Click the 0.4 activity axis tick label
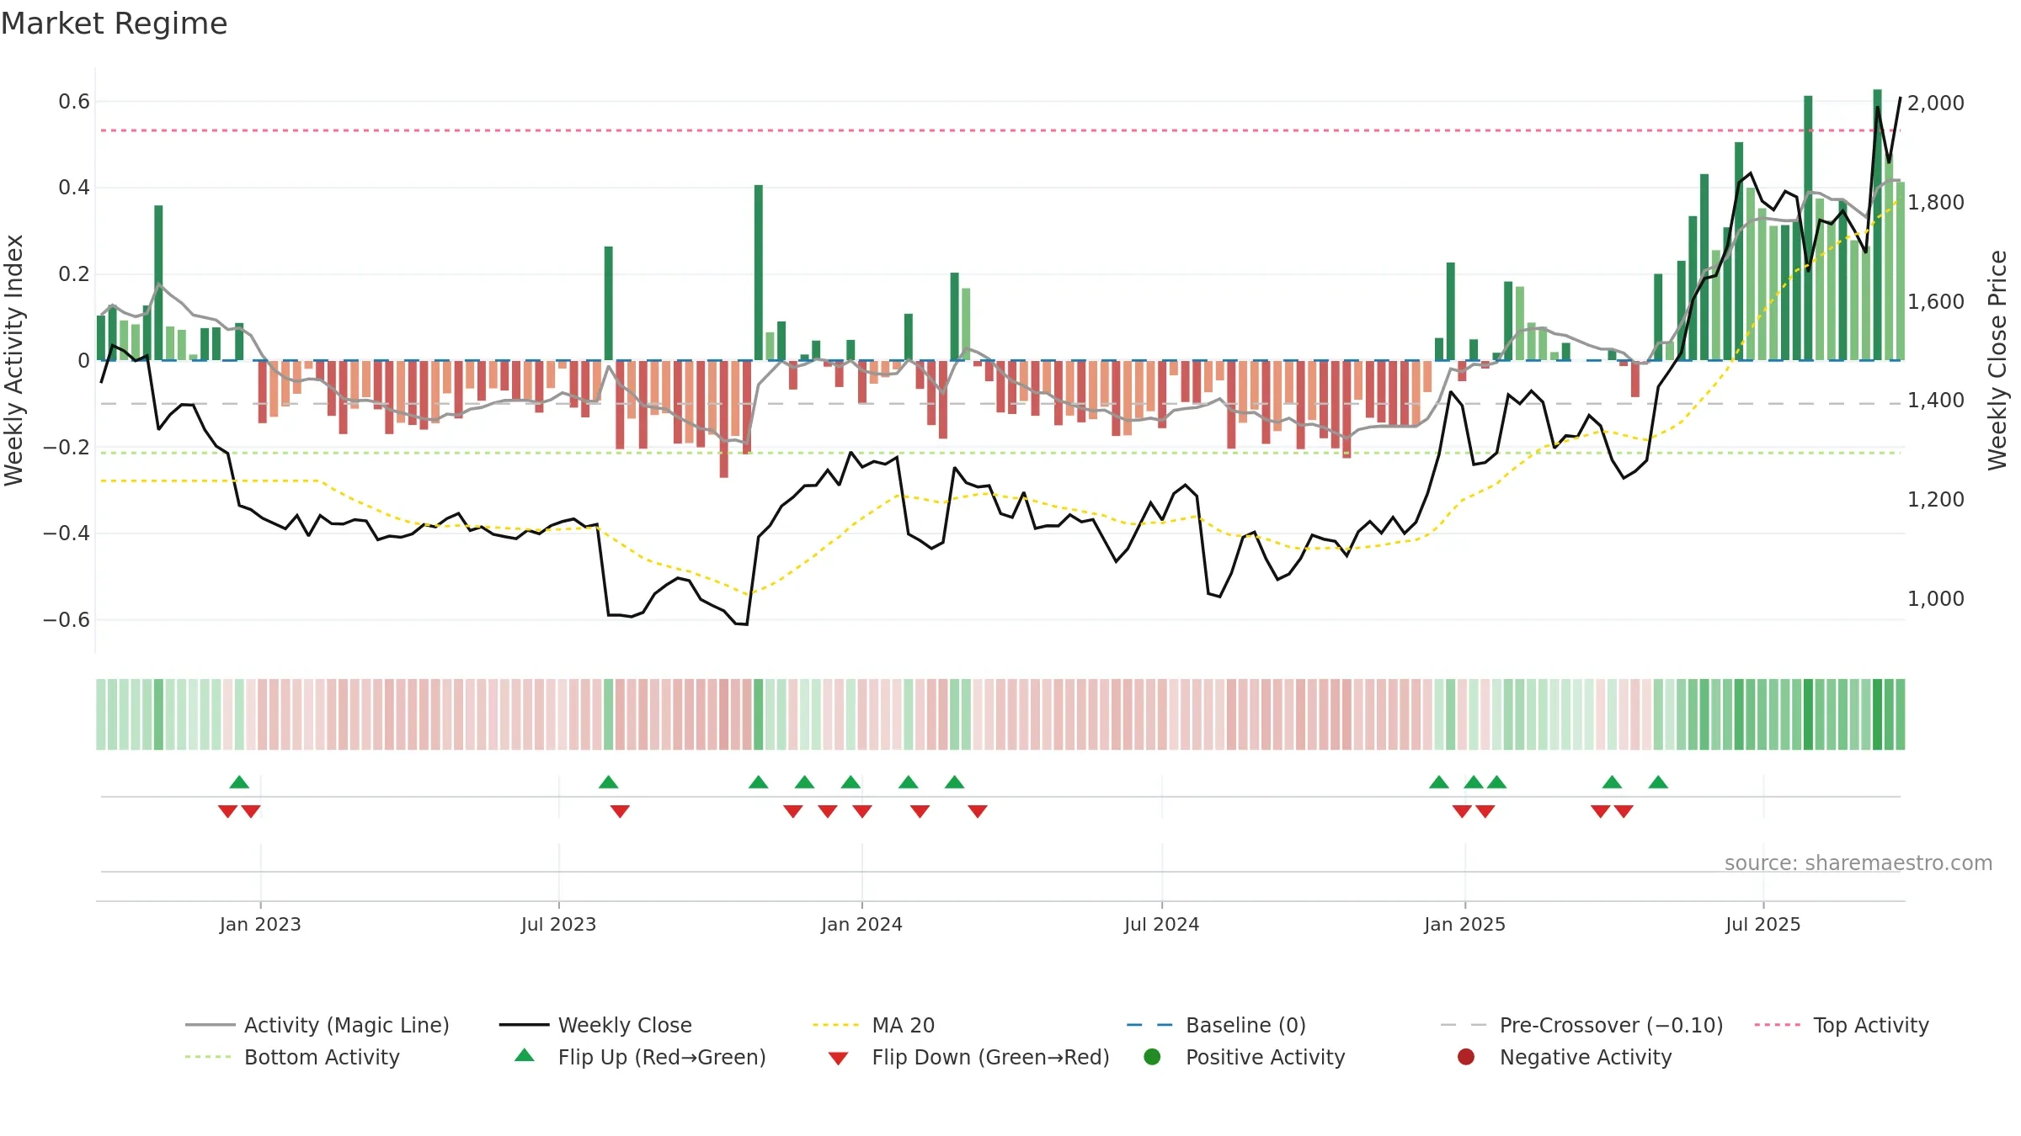The height and width of the screenshot is (1136, 2021). (74, 188)
